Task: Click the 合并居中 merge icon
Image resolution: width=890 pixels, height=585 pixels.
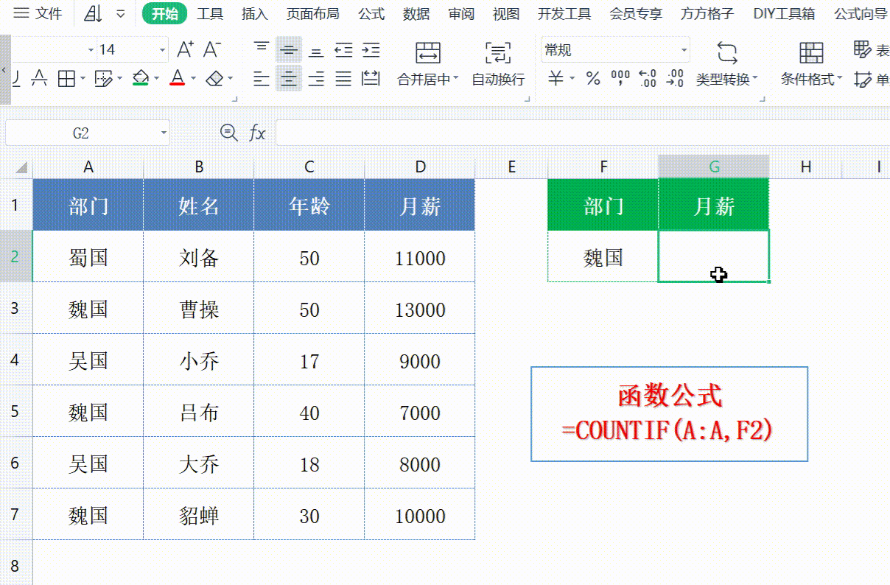Action: pyautogui.click(x=428, y=52)
